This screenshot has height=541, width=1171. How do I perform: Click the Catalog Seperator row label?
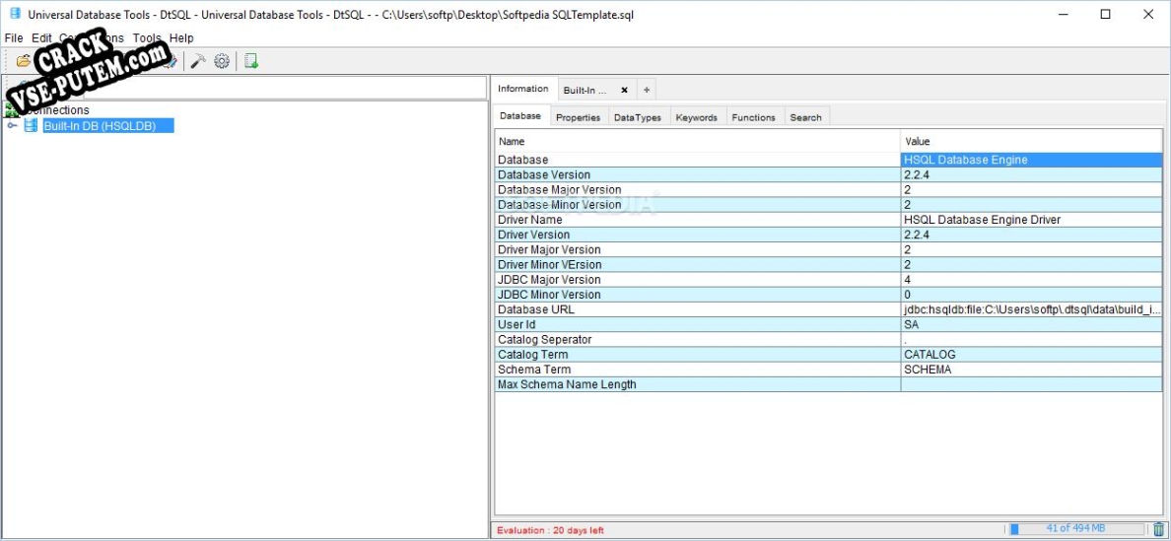(x=544, y=339)
